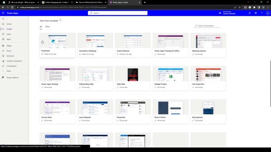
Task: Select the Site Inspection template
Action: pyautogui.click(x=208, y=79)
